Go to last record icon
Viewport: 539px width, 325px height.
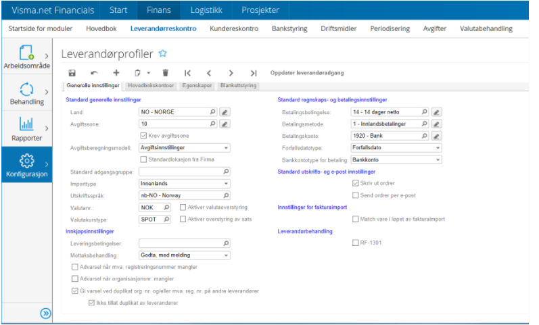click(x=254, y=73)
